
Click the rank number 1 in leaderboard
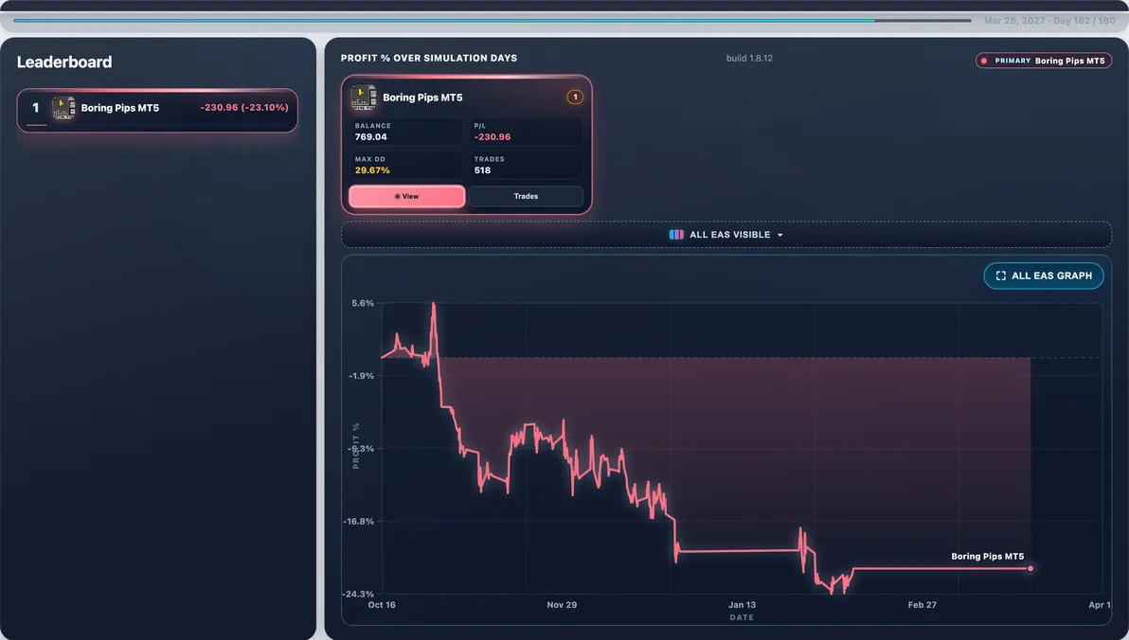click(x=35, y=107)
